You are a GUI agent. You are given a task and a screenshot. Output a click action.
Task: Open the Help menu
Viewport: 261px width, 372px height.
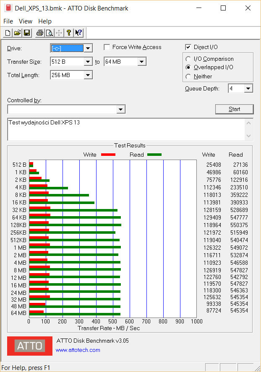click(x=45, y=21)
